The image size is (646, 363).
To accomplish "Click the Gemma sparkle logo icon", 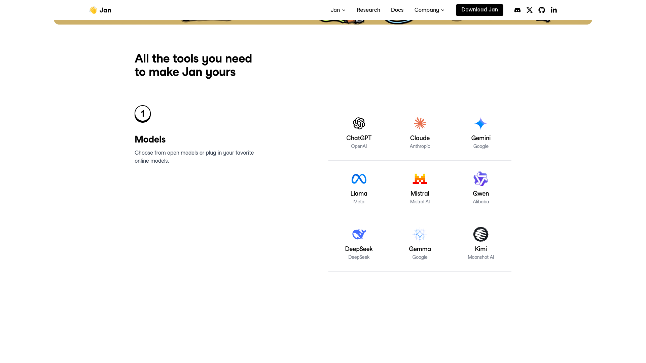I will pos(420,234).
